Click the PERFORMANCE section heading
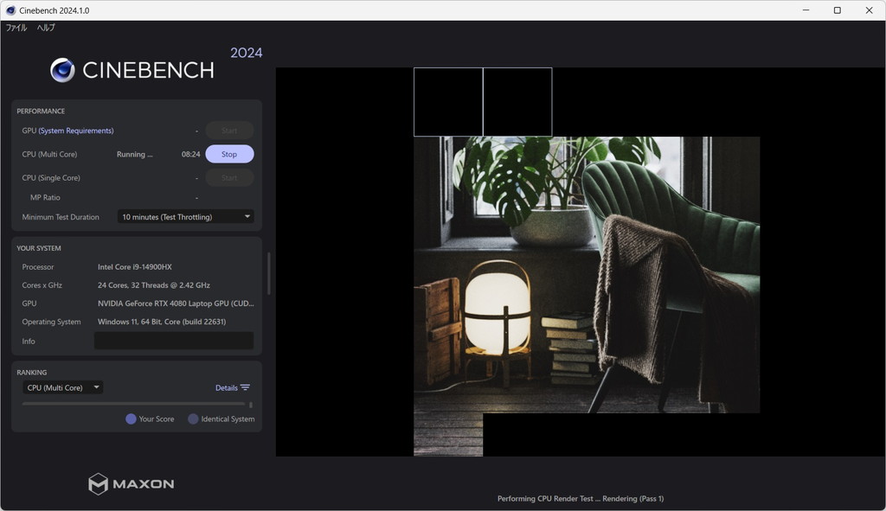This screenshot has width=886, height=511. tap(41, 112)
